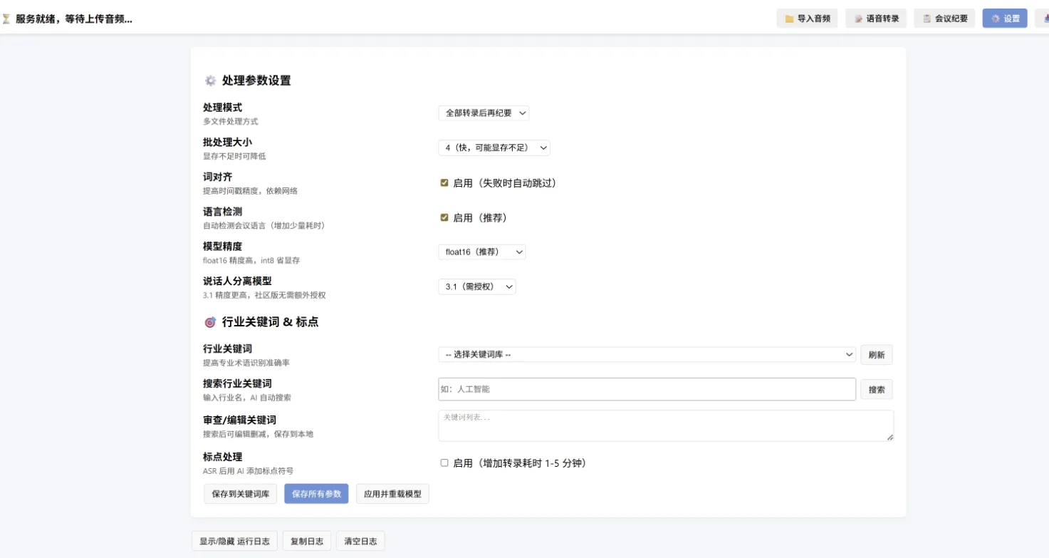Disable the 语言检测 启用 checkbox
This screenshot has width=1049, height=558.
point(444,217)
